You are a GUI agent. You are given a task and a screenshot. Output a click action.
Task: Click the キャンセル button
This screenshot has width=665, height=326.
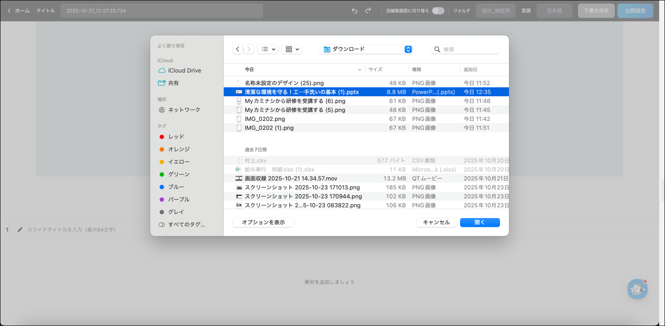pyautogui.click(x=436, y=223)
